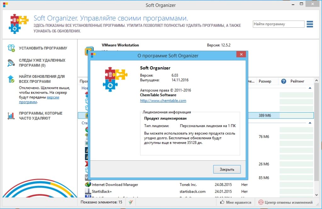Click the app icon in main title bar
The width and height of the screenshot is (322, 209).
(6, 5)
